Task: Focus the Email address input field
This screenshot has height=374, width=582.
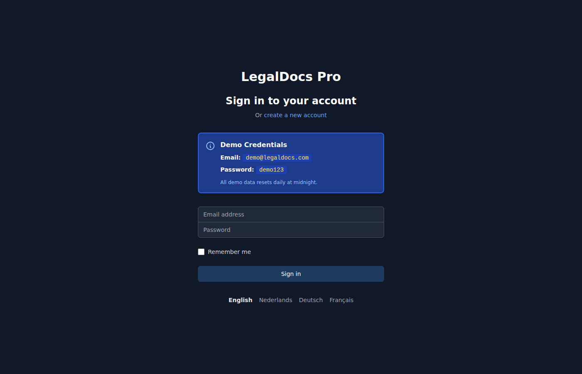Action: tap(291, 214)
